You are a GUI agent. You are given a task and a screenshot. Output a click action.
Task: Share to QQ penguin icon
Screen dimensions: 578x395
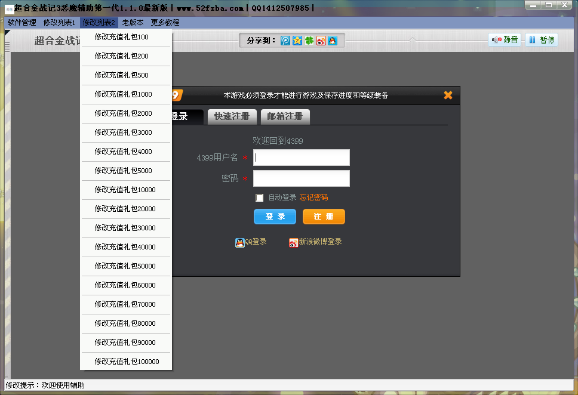(x=333, y=41)
